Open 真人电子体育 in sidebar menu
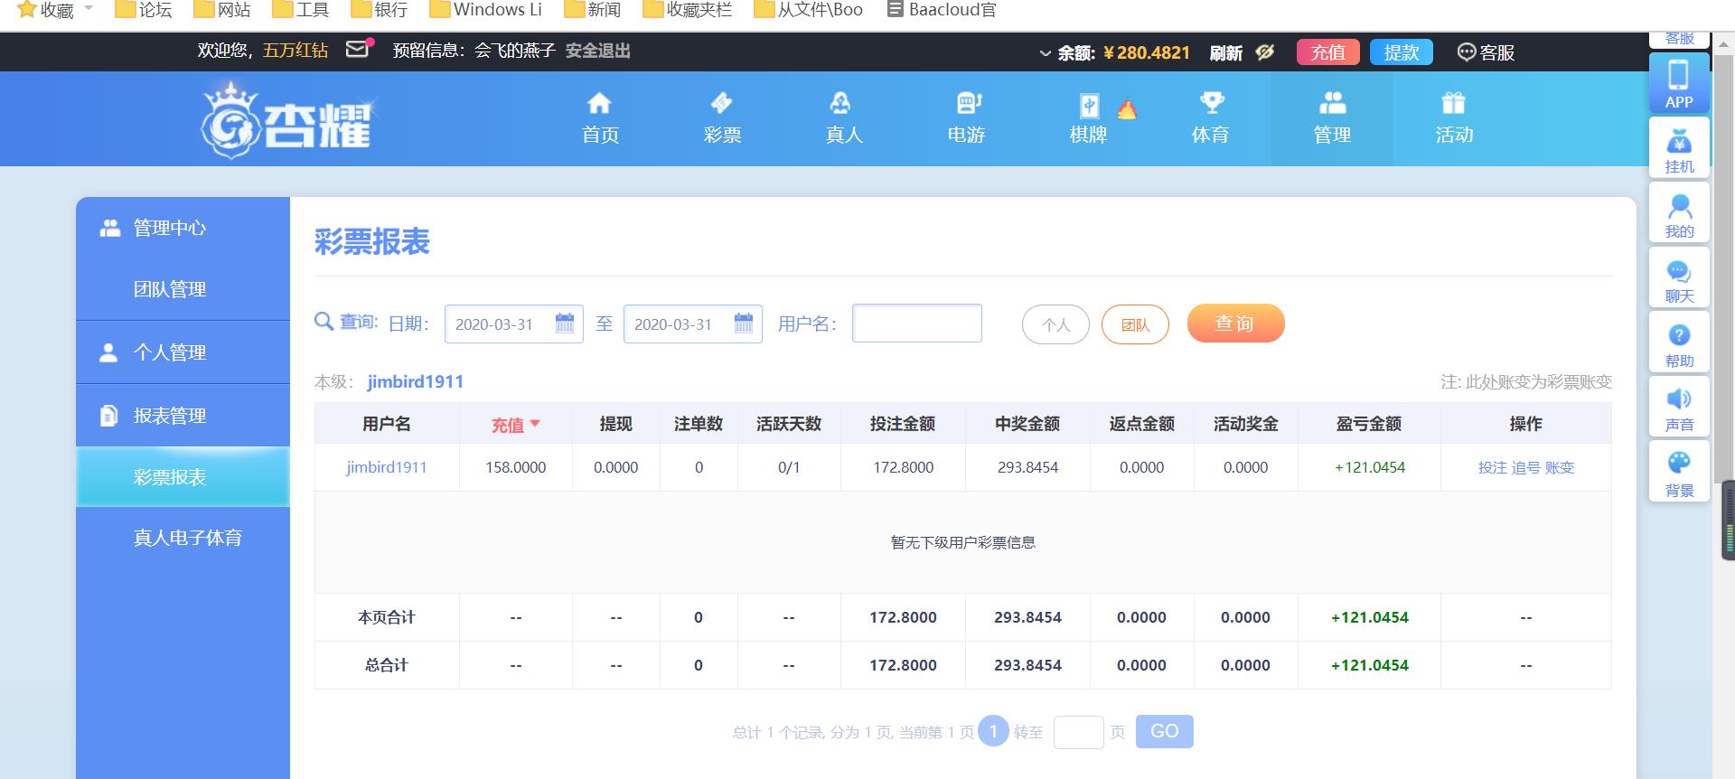Image resolution: width=1735 pixels, height=779 pixels. click(187, 538)
